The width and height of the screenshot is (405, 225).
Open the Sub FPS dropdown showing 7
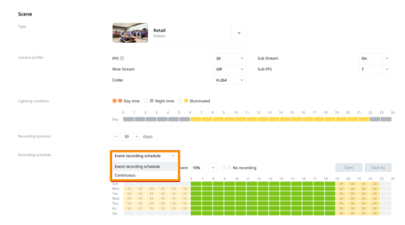[375, 69]
